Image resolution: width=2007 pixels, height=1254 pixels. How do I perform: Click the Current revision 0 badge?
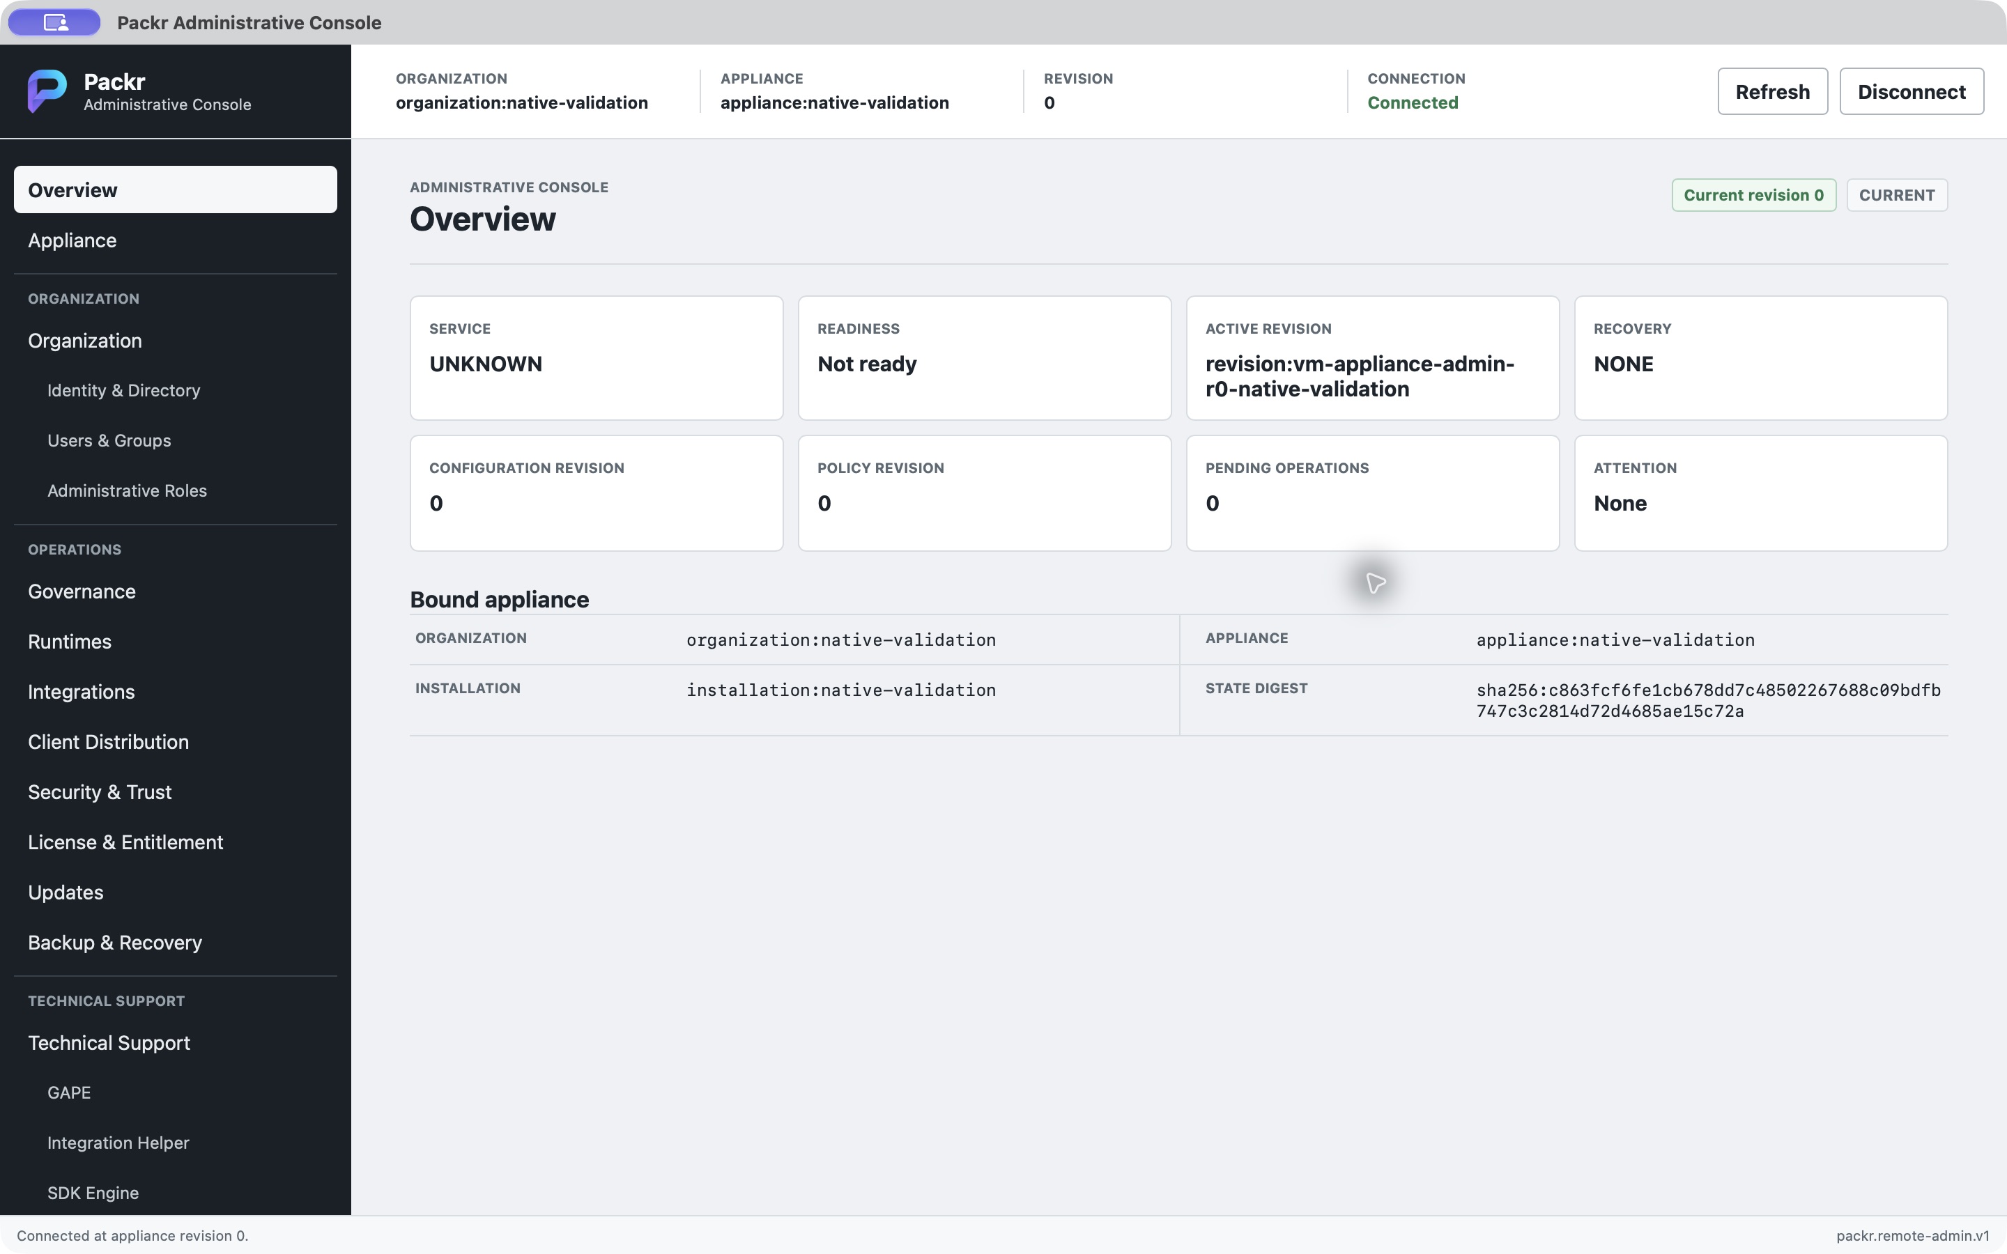click(x=1753, y=195)
